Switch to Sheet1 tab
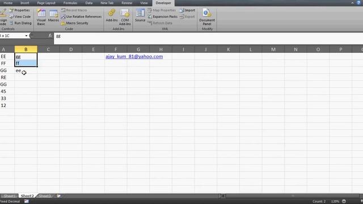Viewport: 363px width, 204px height. pyautogui.click(x=9, y=196)
